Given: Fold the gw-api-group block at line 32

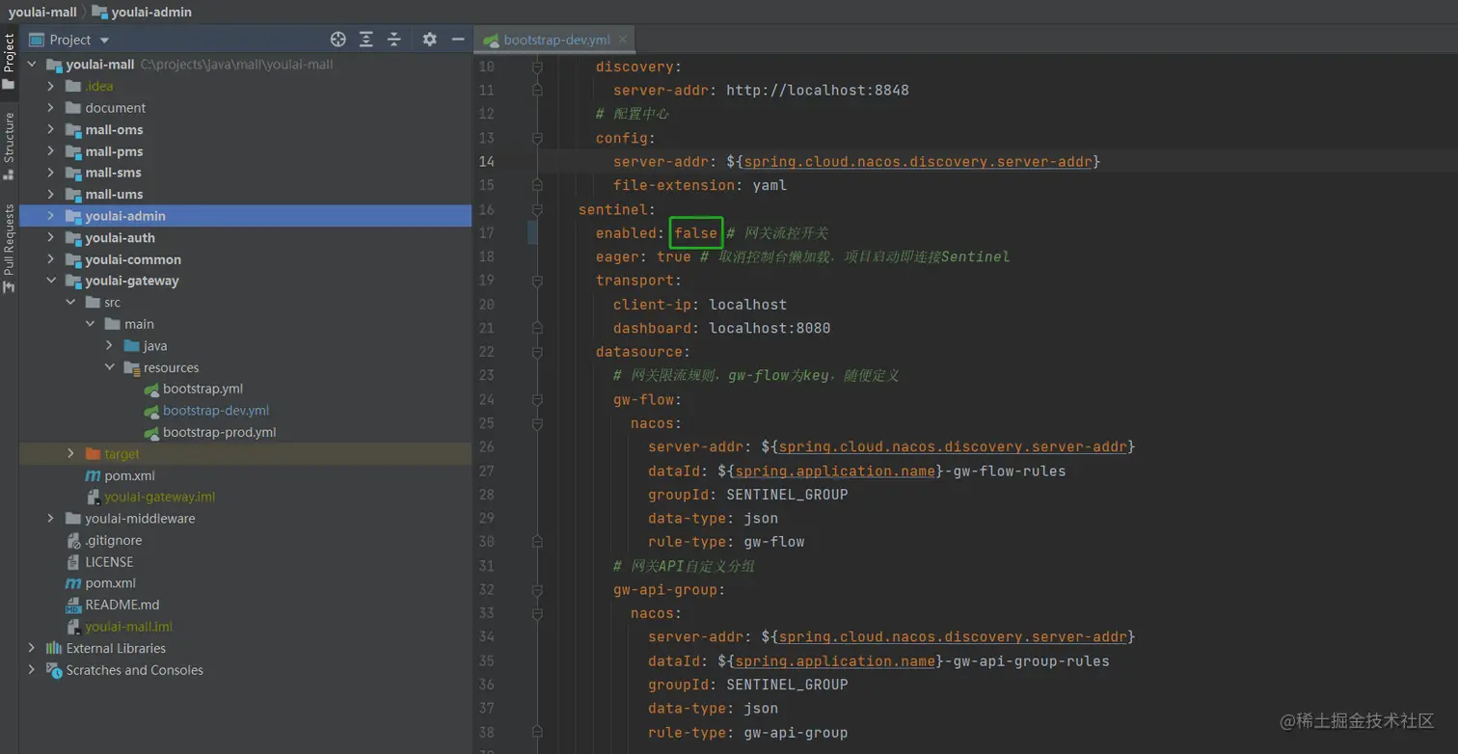Looking at the screenshot, I should coord(537,589).
